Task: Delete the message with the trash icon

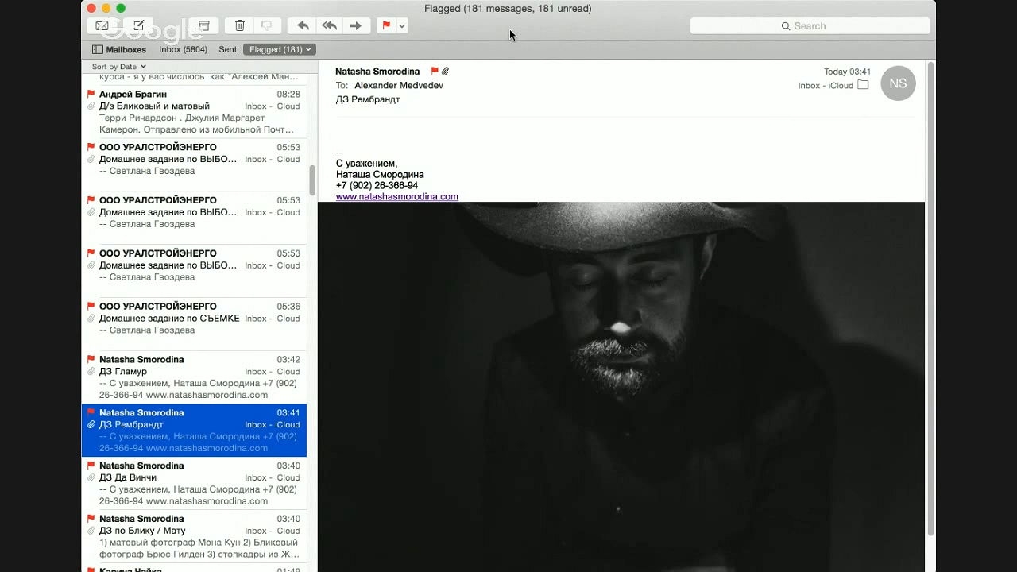Action: coord(239,26)
